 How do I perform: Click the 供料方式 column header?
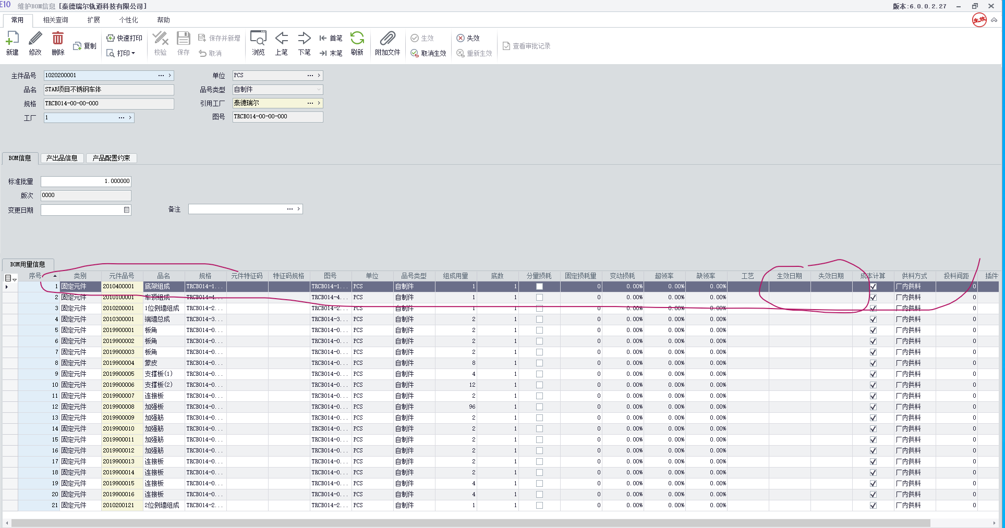(915, 276)
